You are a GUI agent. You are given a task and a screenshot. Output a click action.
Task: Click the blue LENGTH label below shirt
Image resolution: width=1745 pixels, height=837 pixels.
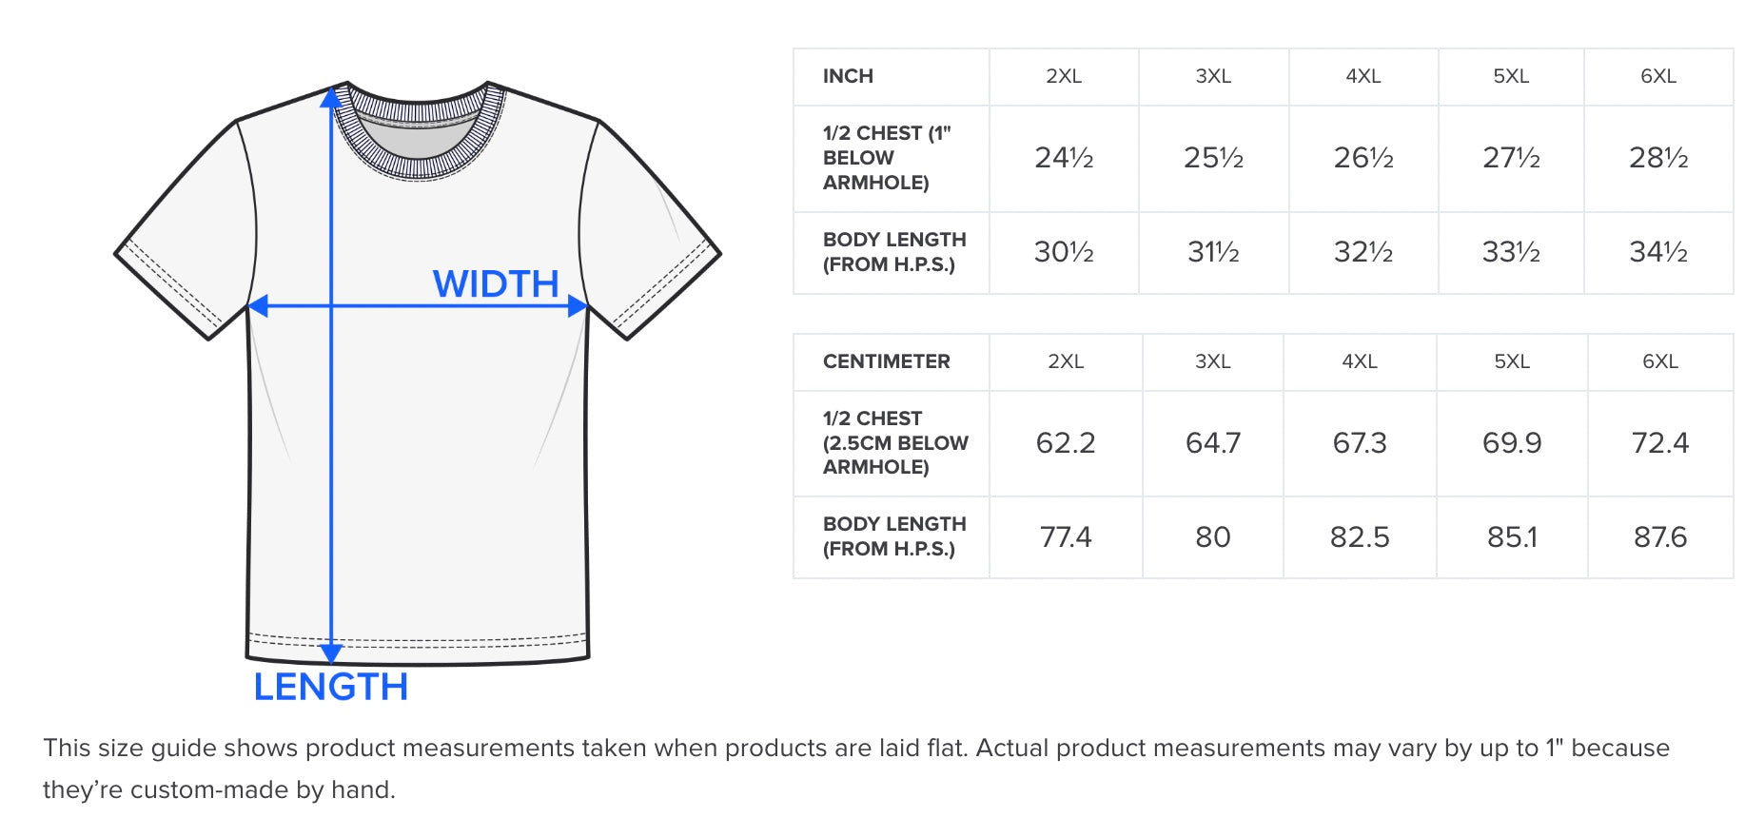[x=330, y=687]
